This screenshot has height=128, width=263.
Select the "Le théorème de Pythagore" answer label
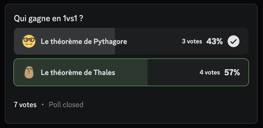tap(84, 42)
